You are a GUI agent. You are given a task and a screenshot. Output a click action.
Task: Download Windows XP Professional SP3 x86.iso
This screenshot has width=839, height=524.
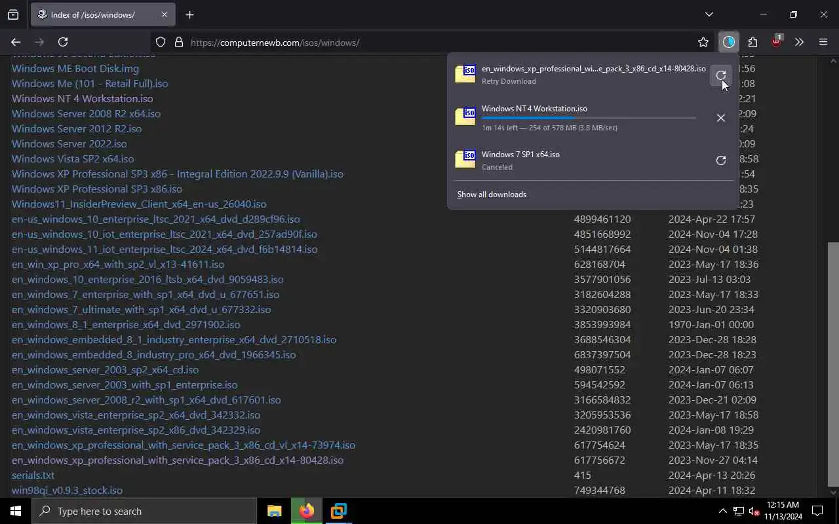[x=97, y=189]
